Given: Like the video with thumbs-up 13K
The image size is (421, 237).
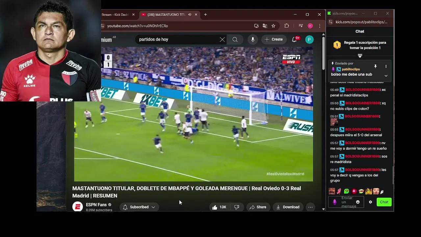Looking at the screenshot, I should tap(219, 207).
